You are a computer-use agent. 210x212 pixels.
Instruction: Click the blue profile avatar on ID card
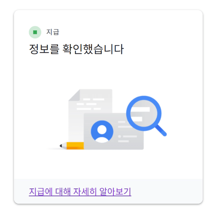(x=102, y=132)
